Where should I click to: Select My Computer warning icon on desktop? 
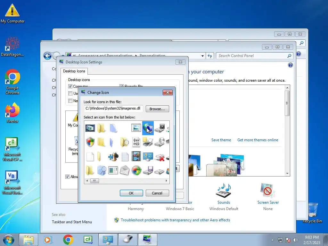[x=12, y=13]
